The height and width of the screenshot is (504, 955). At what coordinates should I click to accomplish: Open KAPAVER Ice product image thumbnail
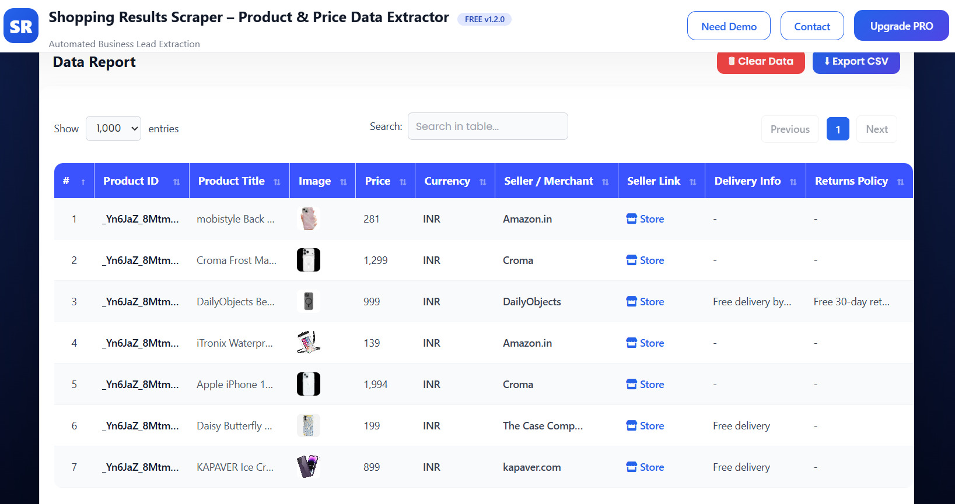tap(309, 467)
